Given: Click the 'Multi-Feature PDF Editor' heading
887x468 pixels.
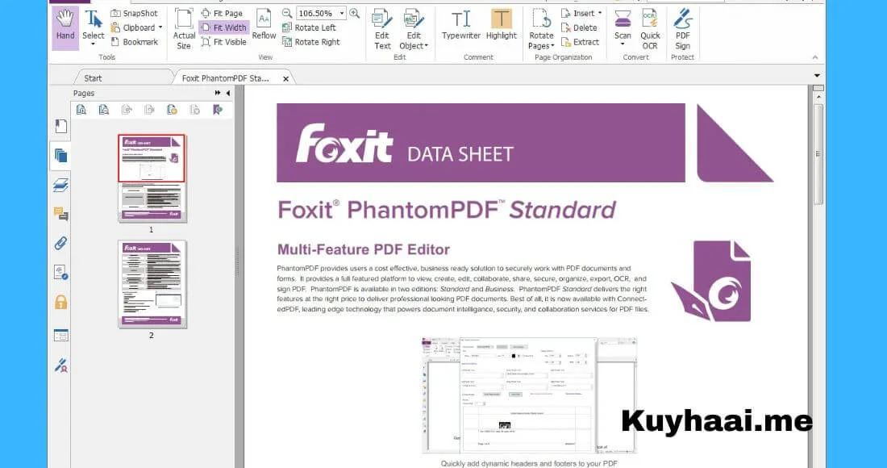Looking at the screenshot, I should point(363,249).
